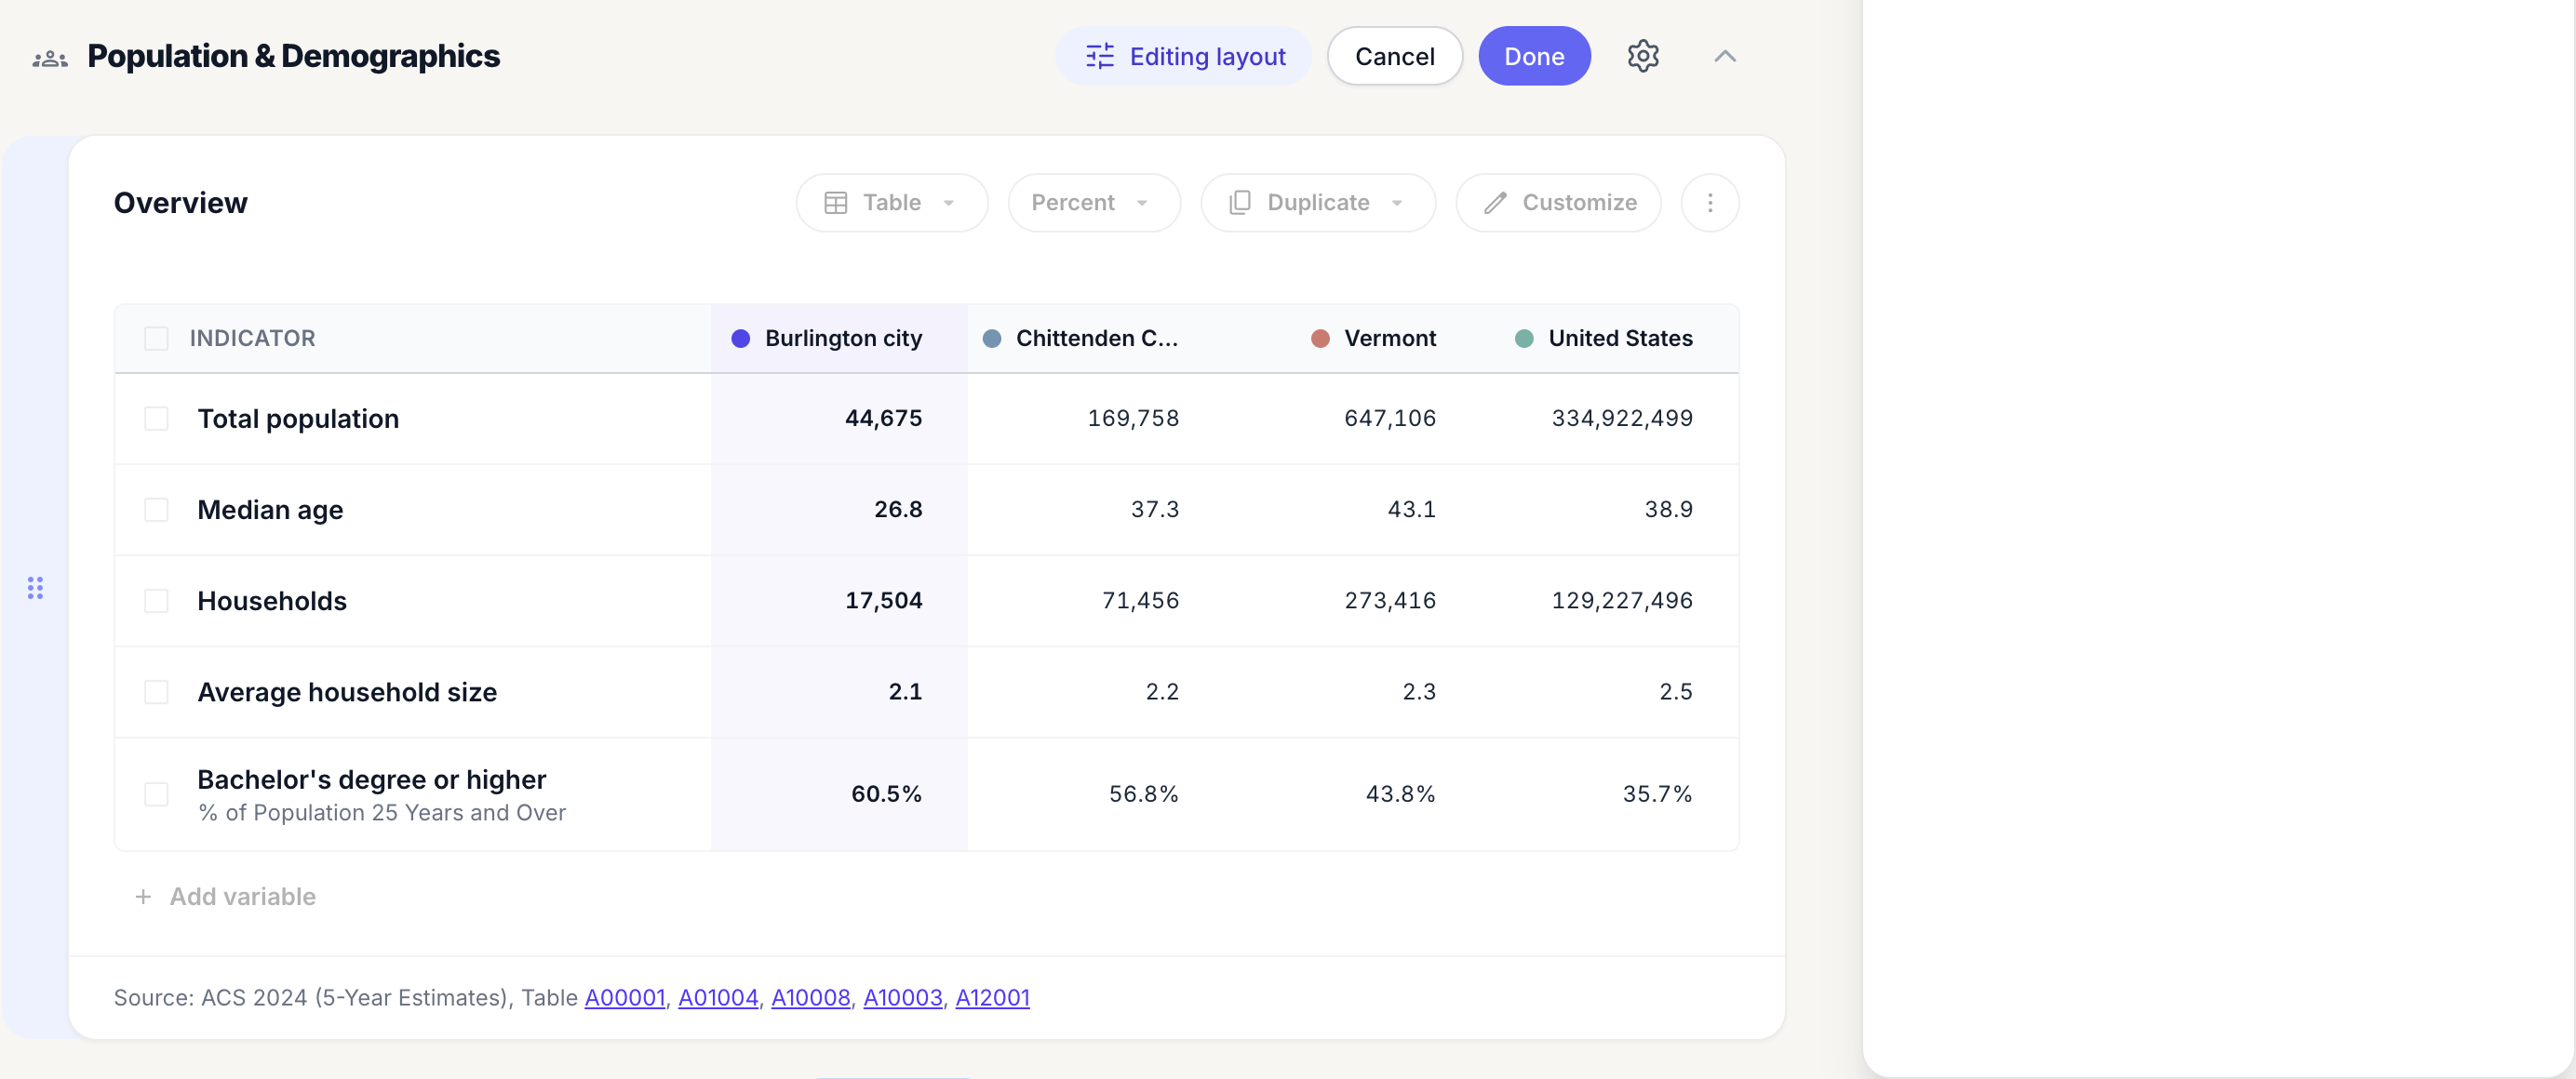The image size is (2576, 1079).
Task: Open the Table view dropdown
Action: [891, 203]
